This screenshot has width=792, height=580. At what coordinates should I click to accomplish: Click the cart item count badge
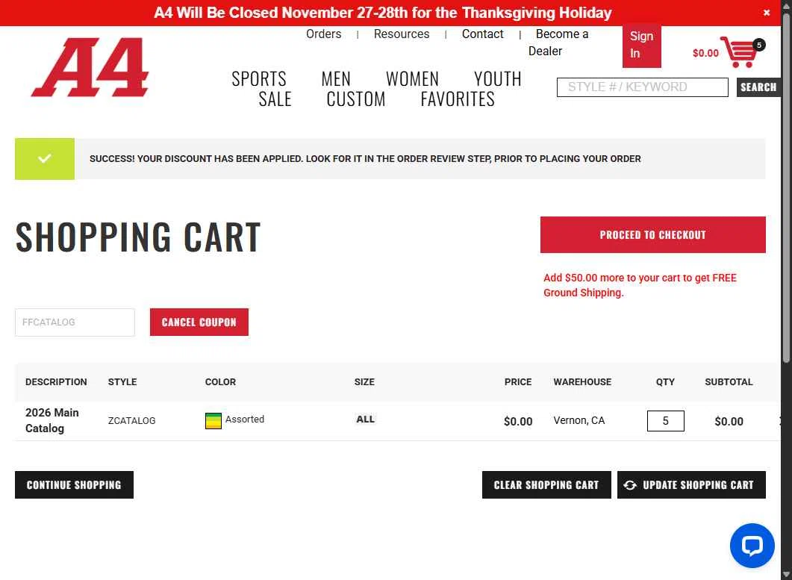click(758, 45)
